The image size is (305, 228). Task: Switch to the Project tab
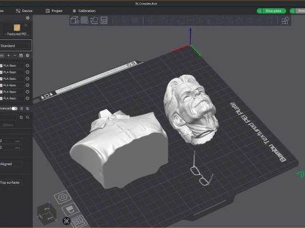click(x=54, y=11)
